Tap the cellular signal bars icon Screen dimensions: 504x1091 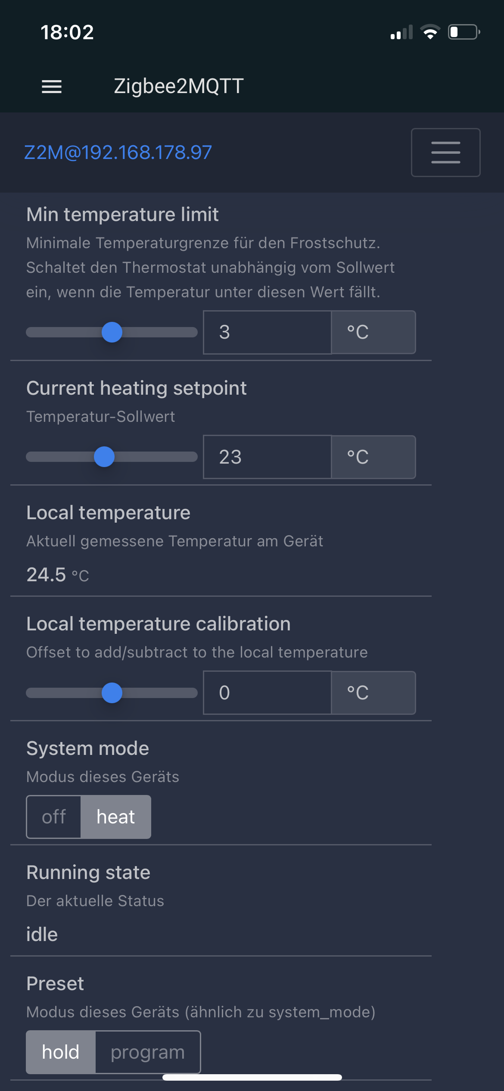[401, 33]
